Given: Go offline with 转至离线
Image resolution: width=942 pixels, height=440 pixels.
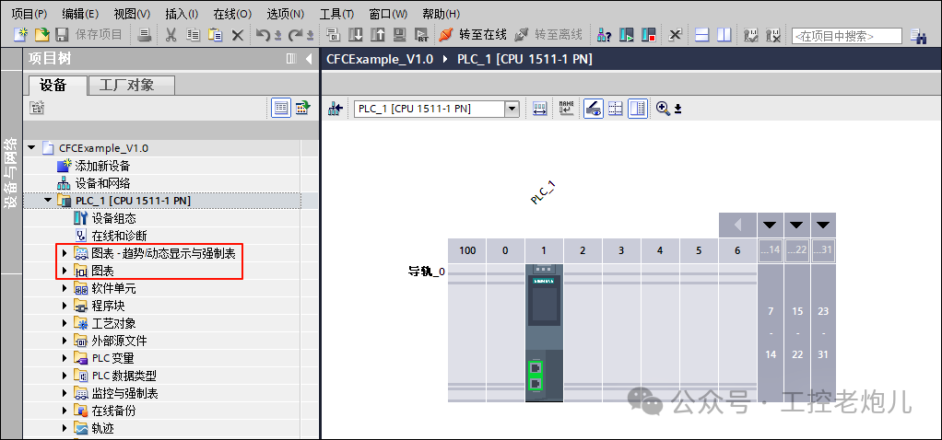Looking at the screenshot, I should (548, 35).
